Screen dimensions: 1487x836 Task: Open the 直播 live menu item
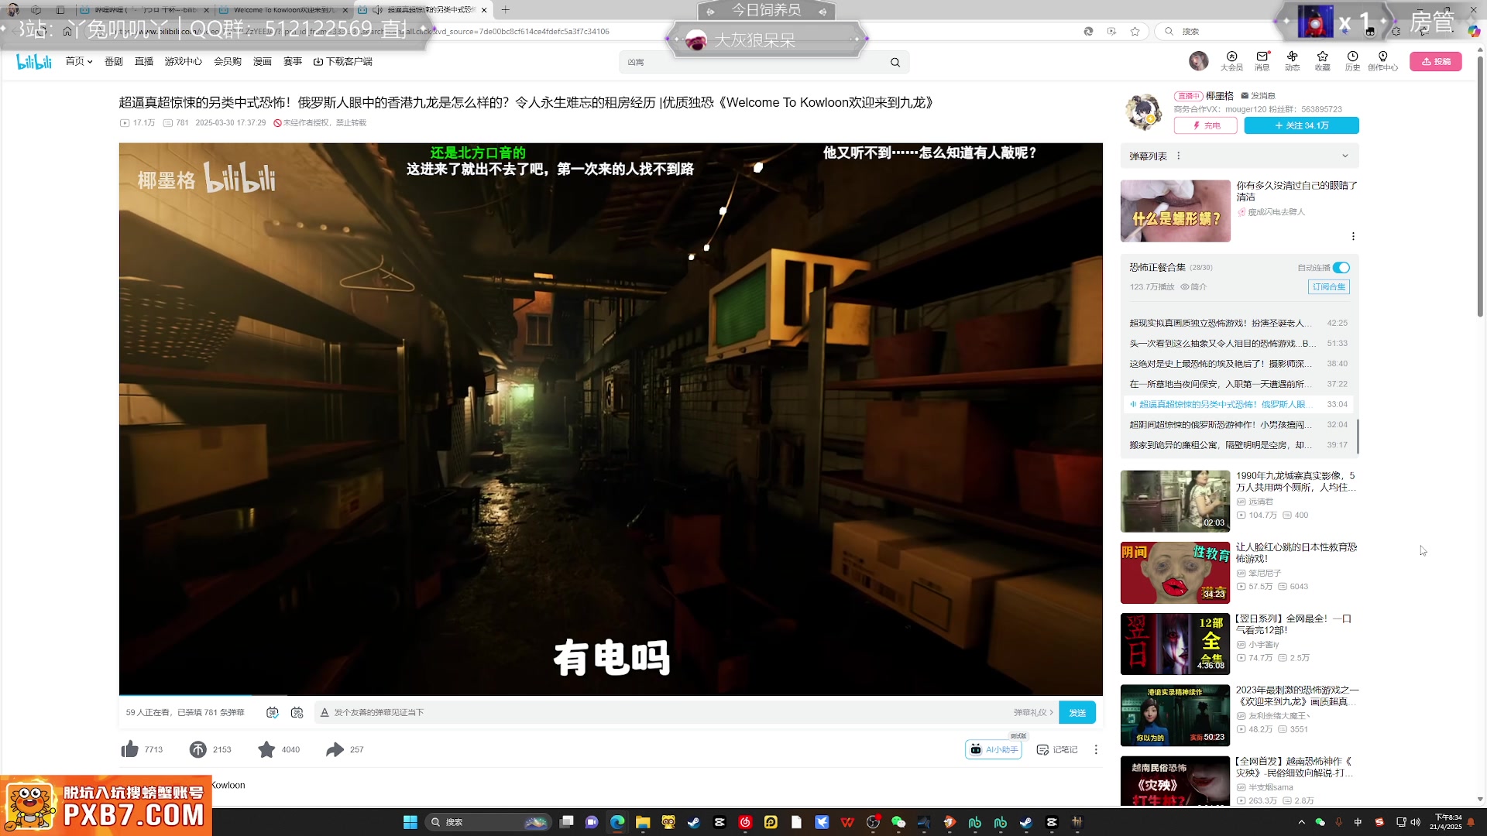tap(144, 62)
